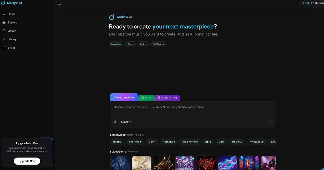Click the Musyx AI logo in the sidebar
This screenshot has height=170, width=324.
11,3
